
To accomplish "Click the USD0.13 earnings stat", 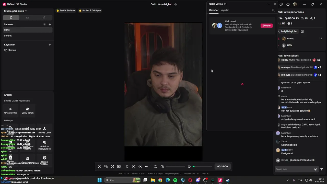I will (x=292, y=18).
